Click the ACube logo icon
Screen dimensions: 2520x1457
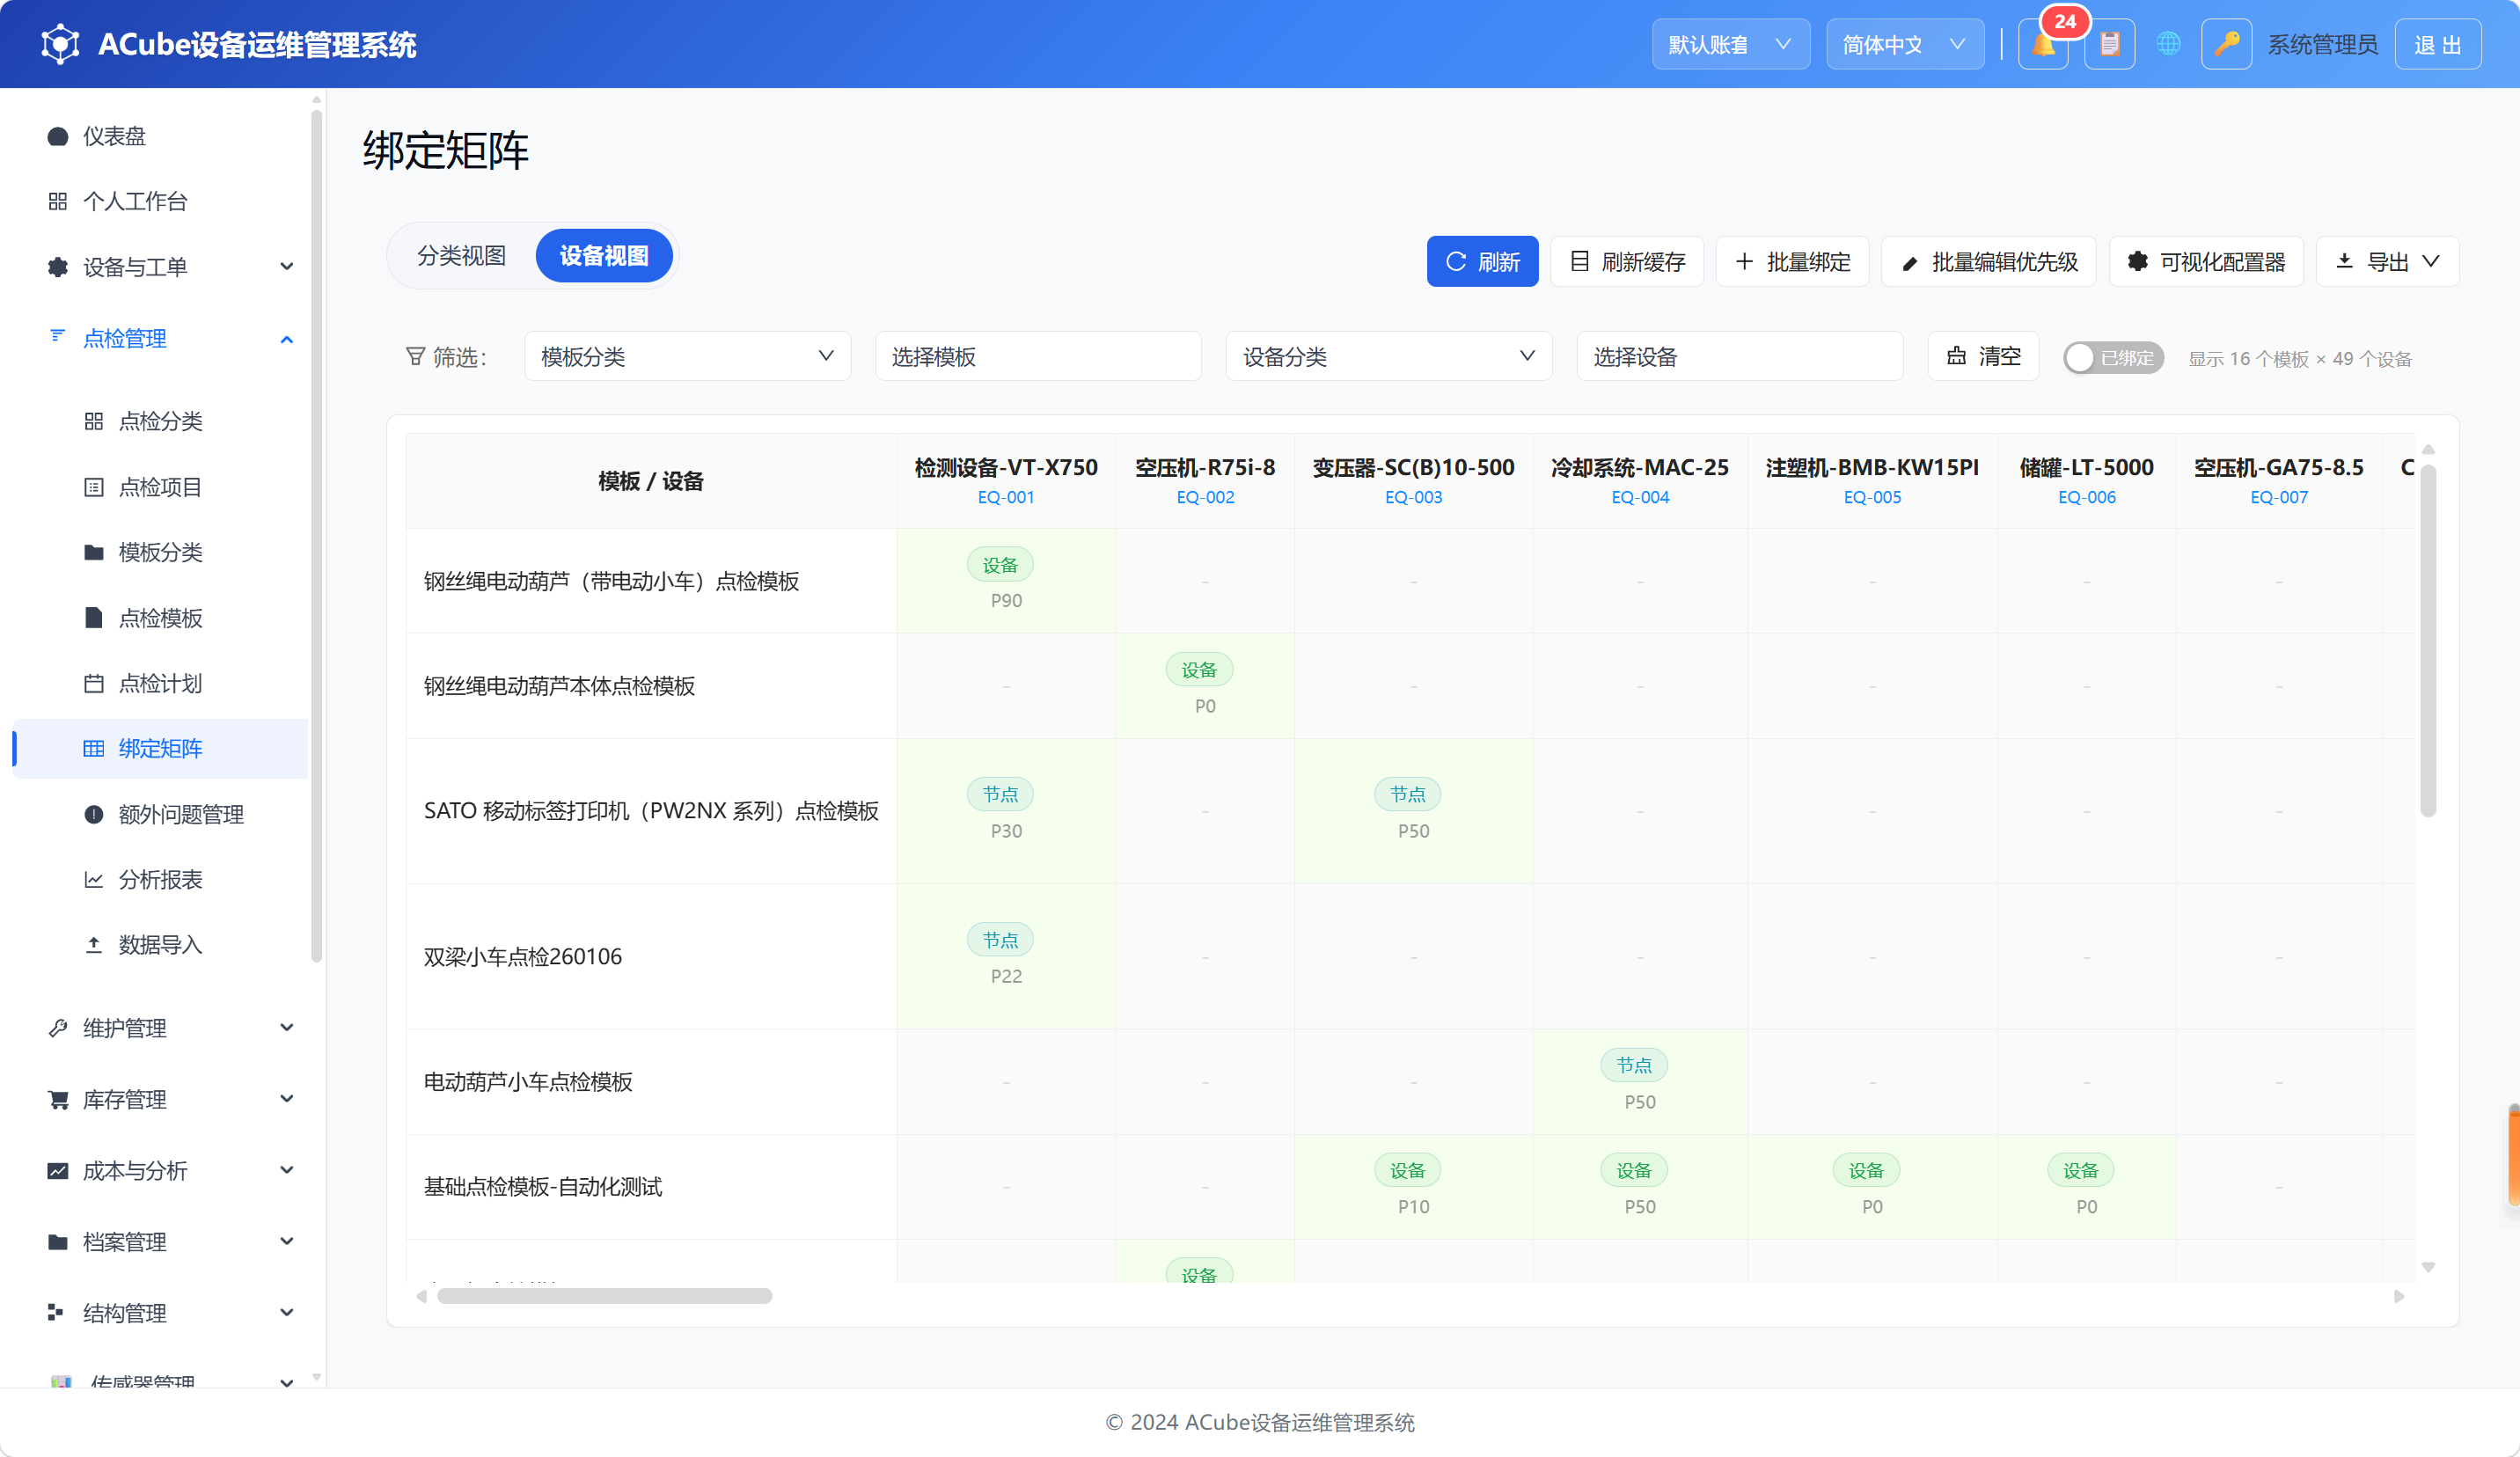pos(60,44)
